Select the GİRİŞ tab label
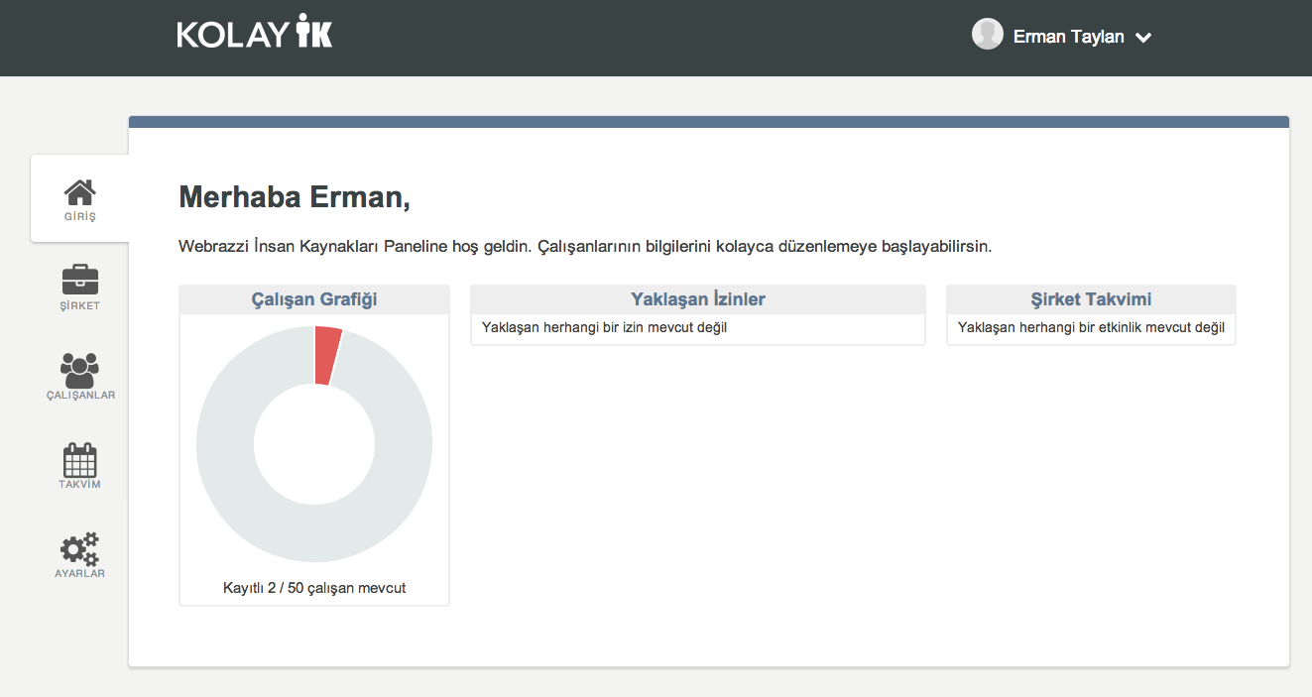 (x=79, y=216)
